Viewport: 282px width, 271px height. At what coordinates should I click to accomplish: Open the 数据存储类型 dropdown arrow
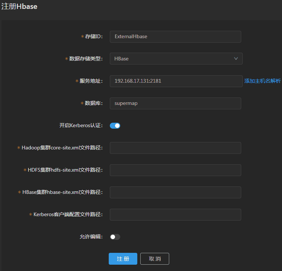coord(236,59)
